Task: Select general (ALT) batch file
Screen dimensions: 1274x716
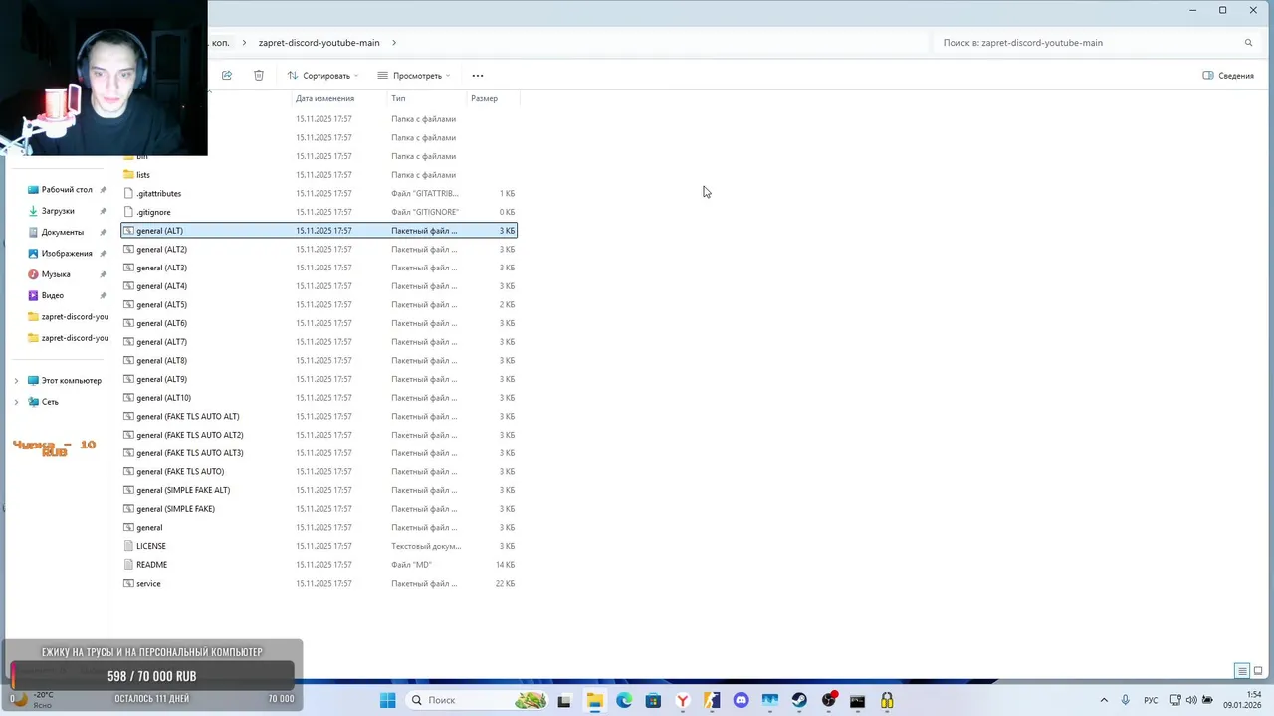Action: (318, 231)
